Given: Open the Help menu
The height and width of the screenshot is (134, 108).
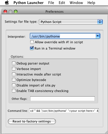Looking at the screenshot, I should 91,3.
